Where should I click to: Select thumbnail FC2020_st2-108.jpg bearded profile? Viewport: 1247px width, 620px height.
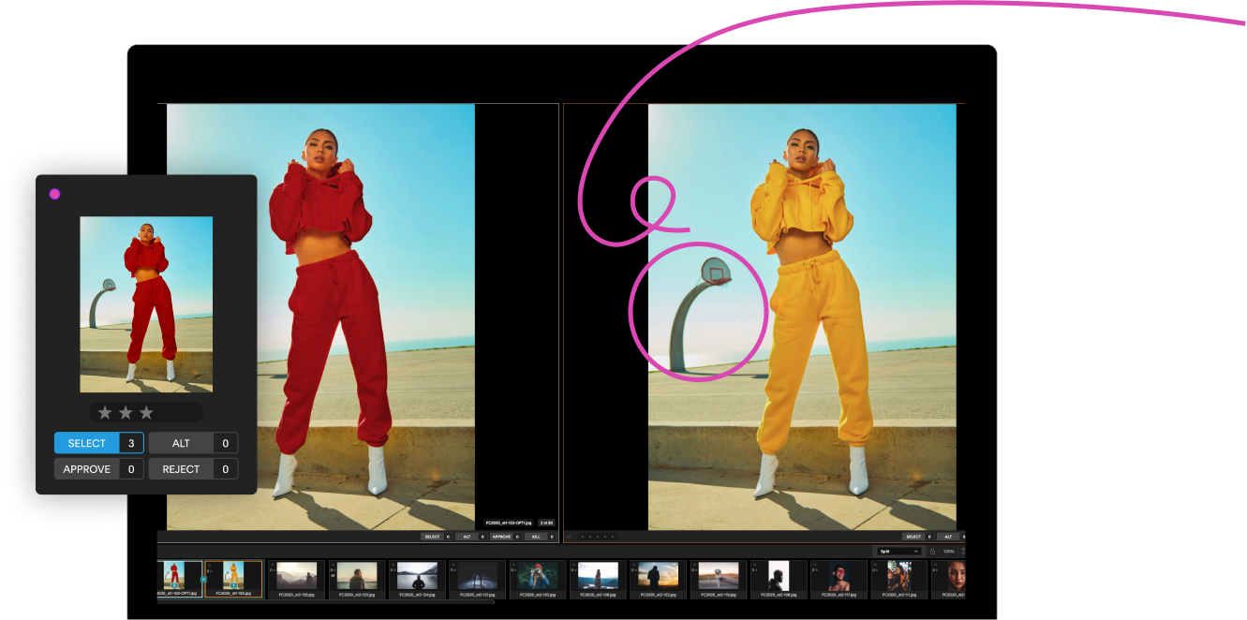pyautogui.click(x=779, y=580)
